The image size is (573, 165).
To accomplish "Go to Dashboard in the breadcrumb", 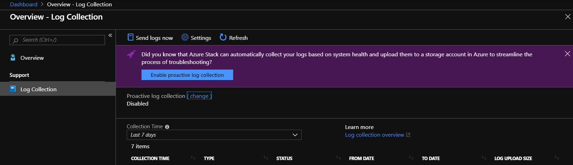I will tap(24, 5).
